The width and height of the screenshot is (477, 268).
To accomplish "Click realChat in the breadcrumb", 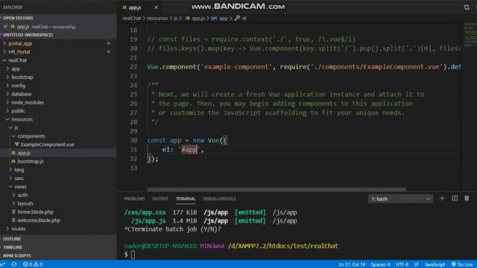I will click(x=132, y=18).
